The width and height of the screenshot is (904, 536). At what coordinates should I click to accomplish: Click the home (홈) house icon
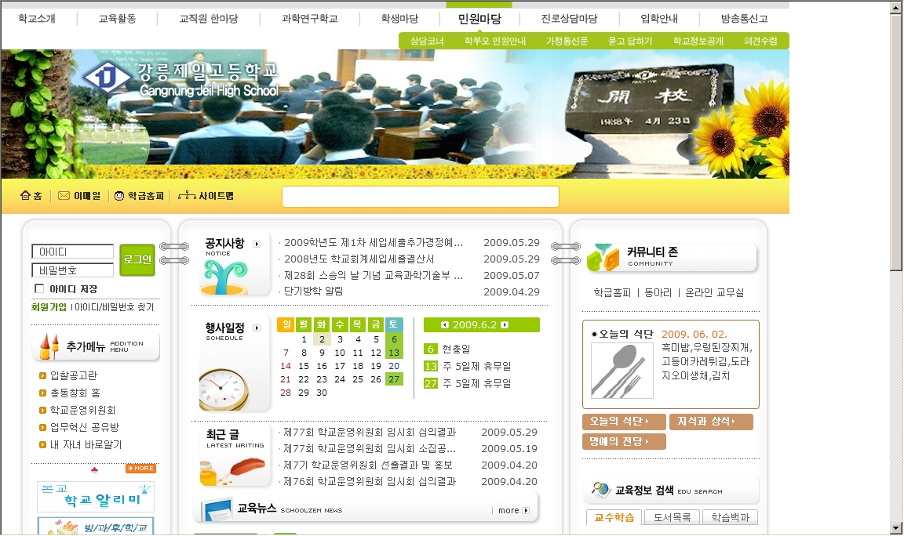point(25,196)
